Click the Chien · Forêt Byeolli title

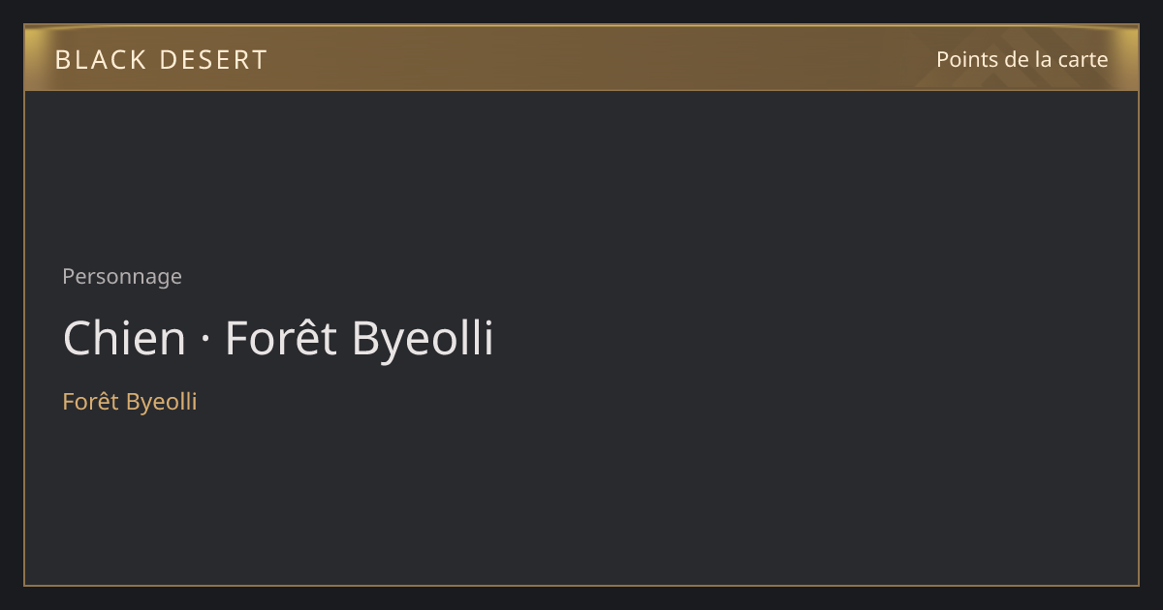click(x=278, y=339)
